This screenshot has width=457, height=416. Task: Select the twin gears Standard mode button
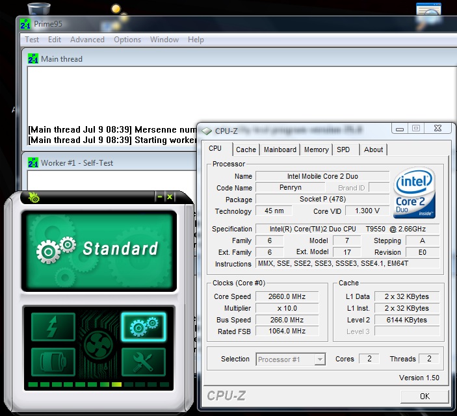tap(143, 328)
